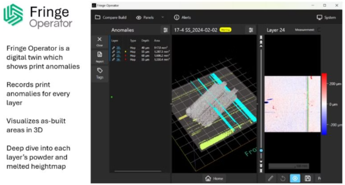Screen dimensions: 345x185
Task: Click the 17-4 SS_2024-02-02 build title
Action: 195,30
